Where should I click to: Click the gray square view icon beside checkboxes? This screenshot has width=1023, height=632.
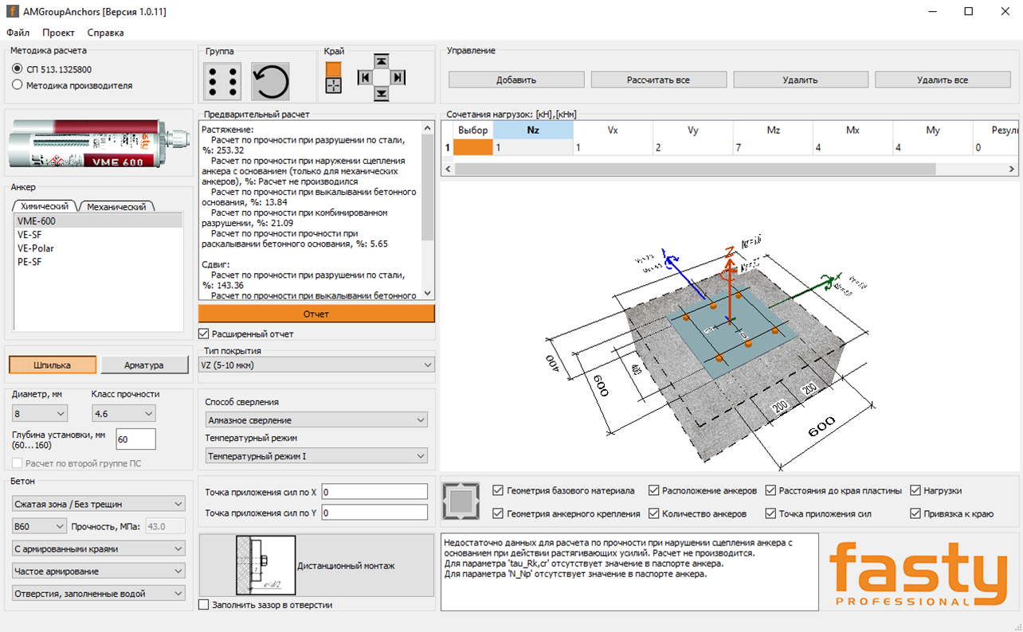click(x=461, y=501)
